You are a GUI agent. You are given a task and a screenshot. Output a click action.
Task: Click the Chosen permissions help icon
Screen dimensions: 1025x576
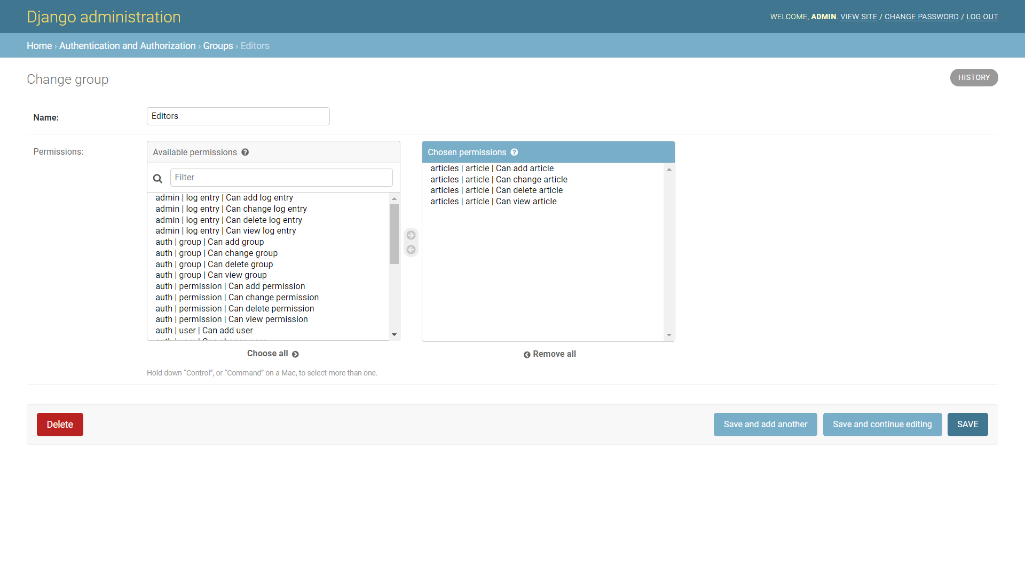coord(514,152)
